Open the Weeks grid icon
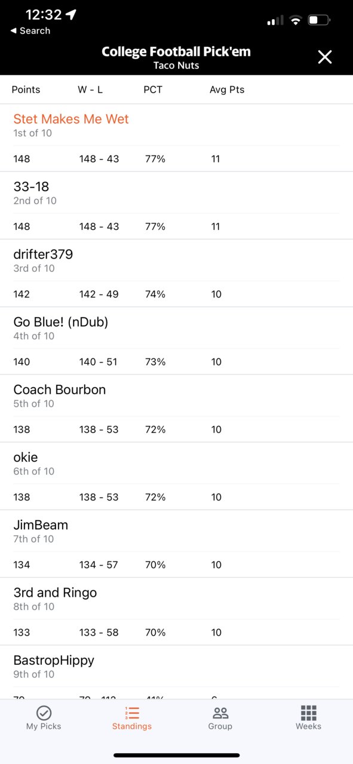Viewport: 353px width, 764px height. click(308, 713)
